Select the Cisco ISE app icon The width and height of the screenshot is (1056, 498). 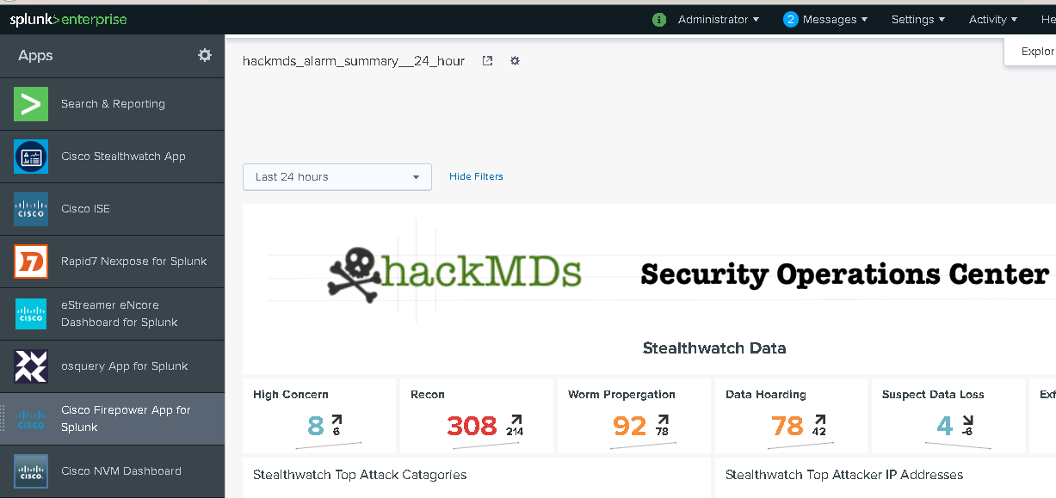coord(31,209)
